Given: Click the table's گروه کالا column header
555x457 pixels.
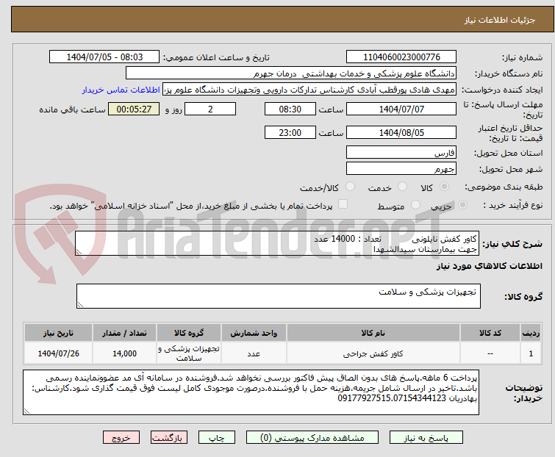Looking at the screenshot, I should (x=189, y=333).
